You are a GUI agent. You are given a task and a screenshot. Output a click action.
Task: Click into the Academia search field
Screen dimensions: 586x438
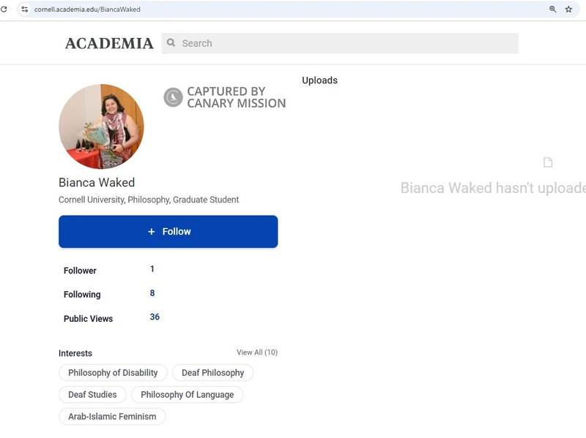[x=344, y=43]
